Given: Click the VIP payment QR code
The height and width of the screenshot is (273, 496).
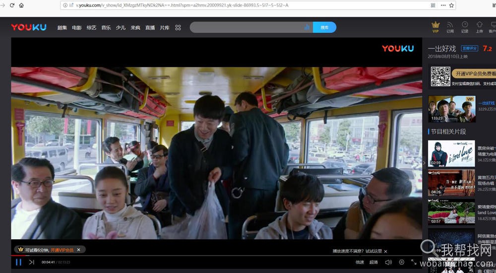Looking at the screenshot, I should click(440, 76).
